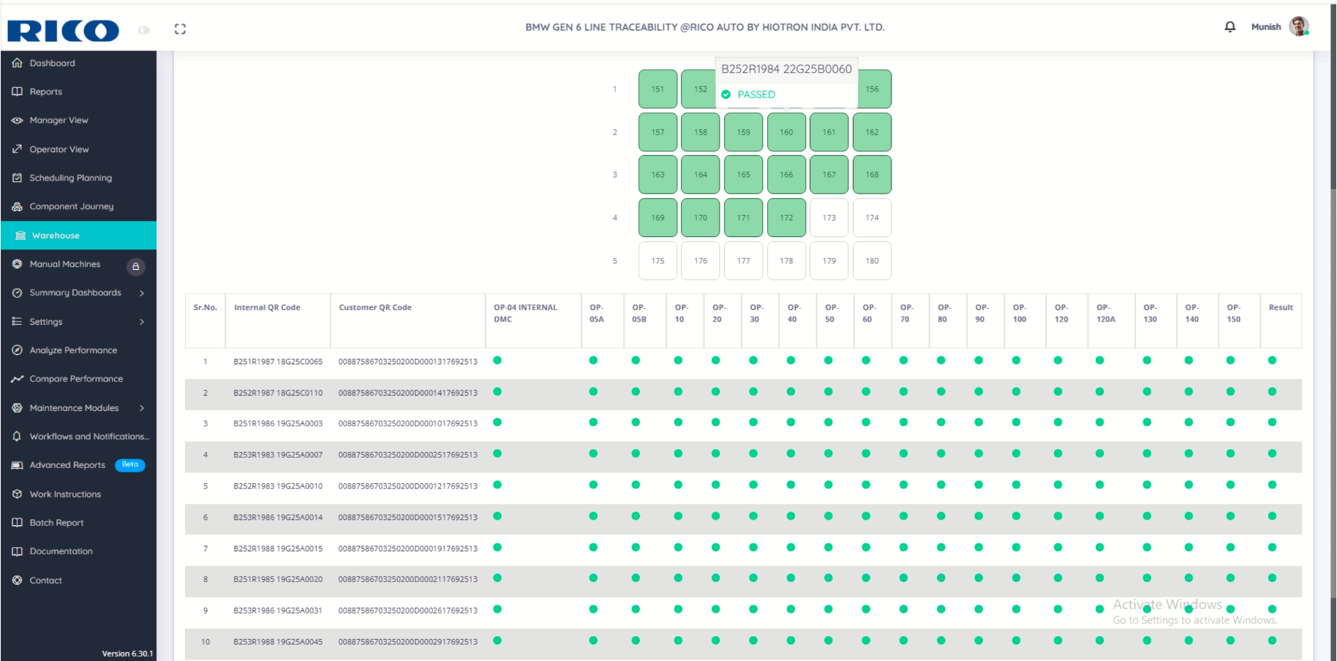The height and width of the screenshot is (661, 1337).
Task: Click the RICO logo
Action: 63,30
